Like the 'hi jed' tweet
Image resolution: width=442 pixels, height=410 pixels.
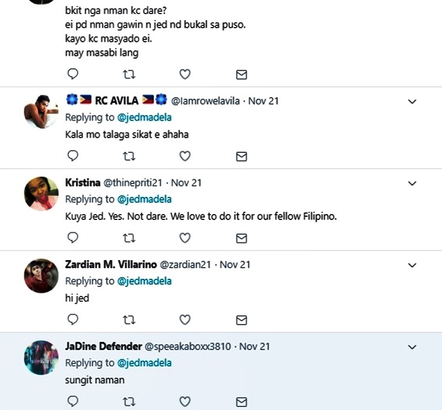(x=184, y=319)
